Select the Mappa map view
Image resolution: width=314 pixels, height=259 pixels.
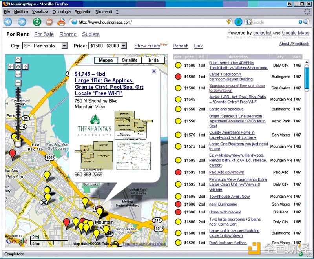pos(106,60)
